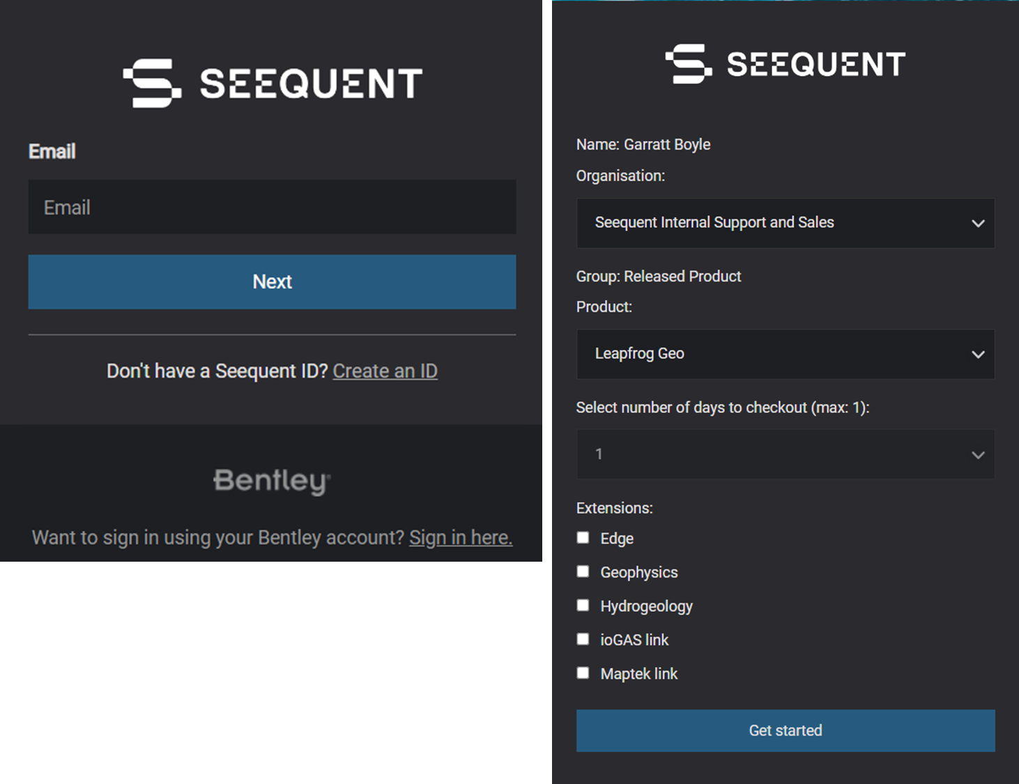The image size is (1019, 784).
Task: Open the Organisation dropdown
Action: click(786, 223)
